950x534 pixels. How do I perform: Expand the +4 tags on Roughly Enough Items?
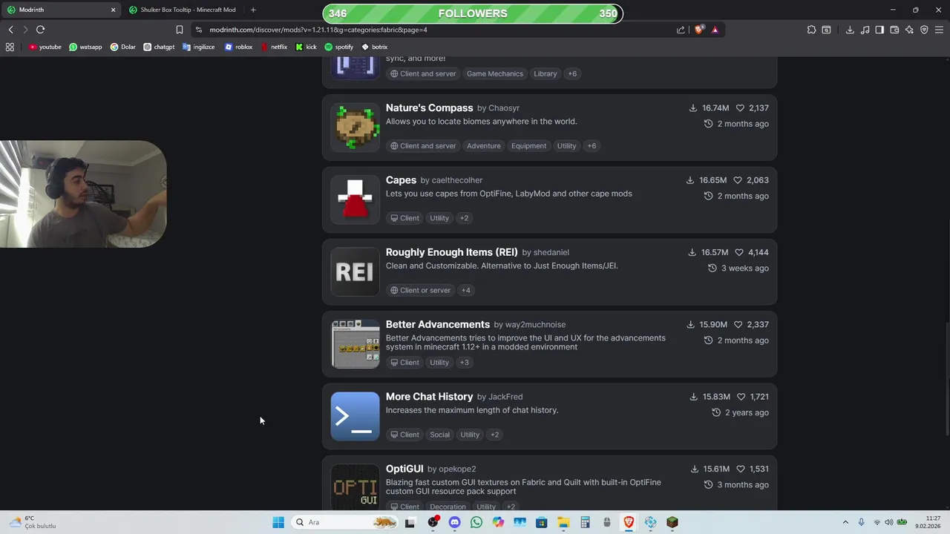click(465, 290)
